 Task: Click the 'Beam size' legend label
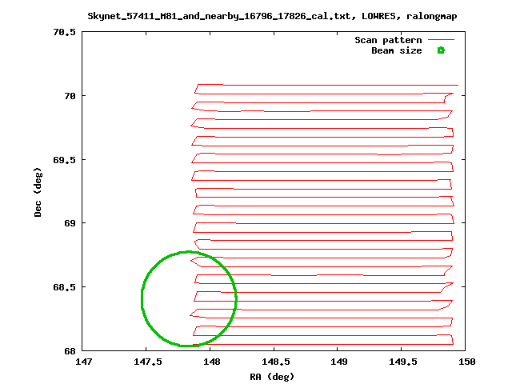(397, 50)
